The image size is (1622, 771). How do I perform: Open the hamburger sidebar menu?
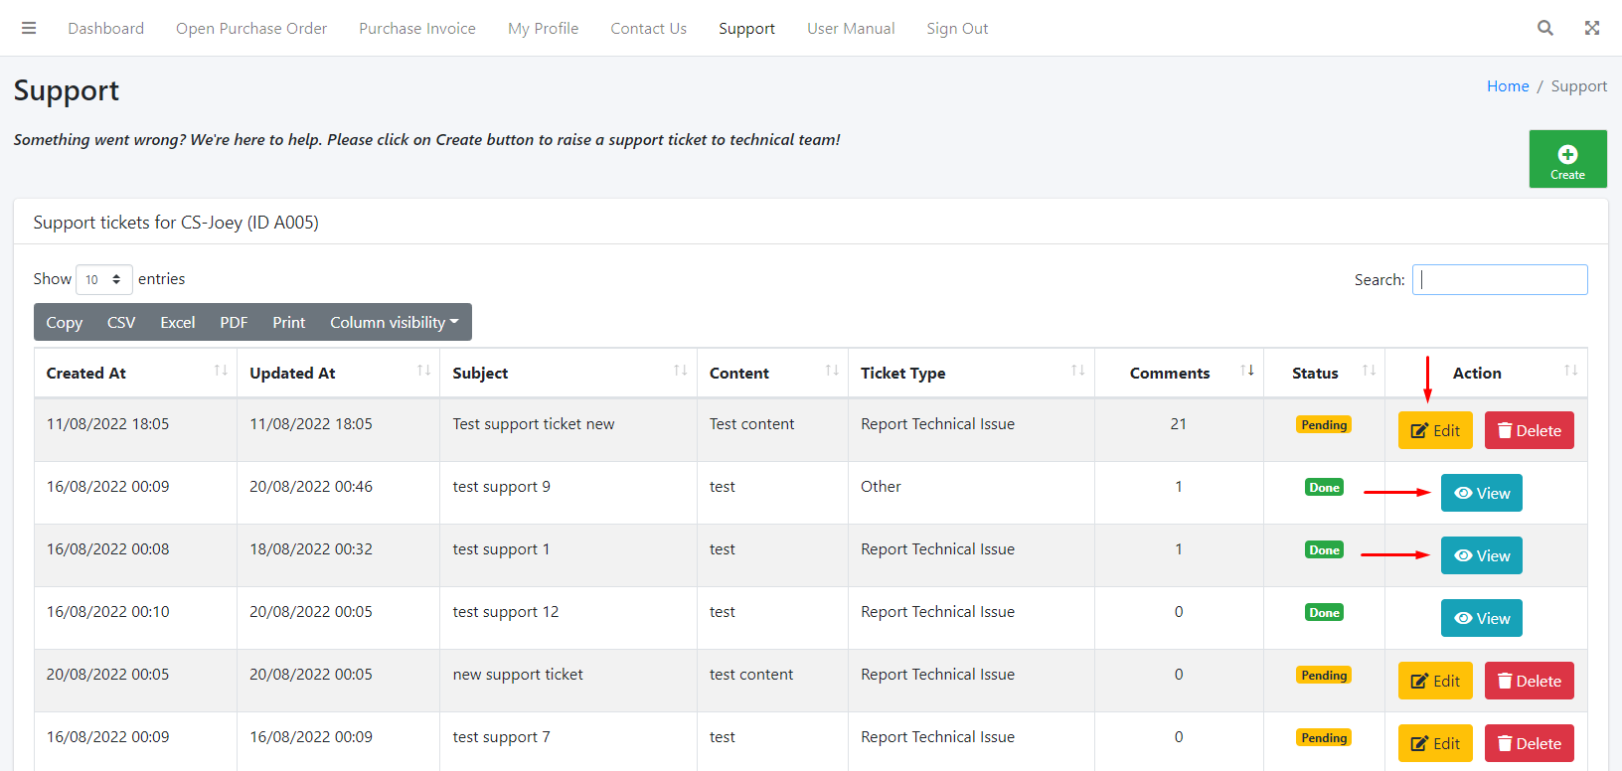[29, 28]
